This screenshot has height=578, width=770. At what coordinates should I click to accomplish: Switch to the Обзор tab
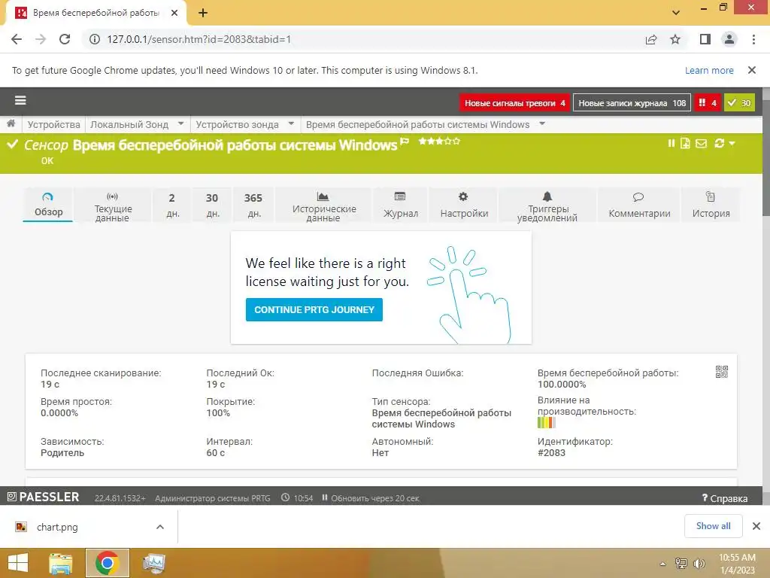coord(48,205)
